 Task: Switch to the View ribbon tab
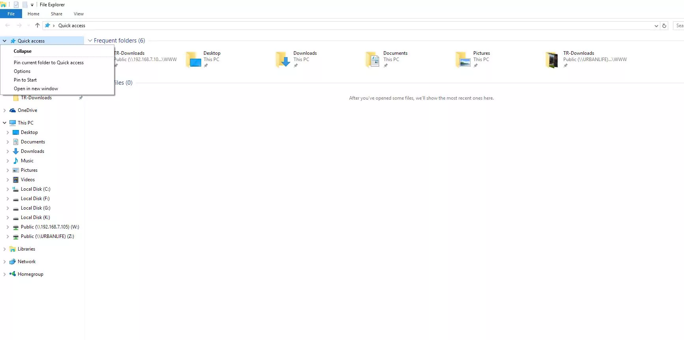click(78, 14)
